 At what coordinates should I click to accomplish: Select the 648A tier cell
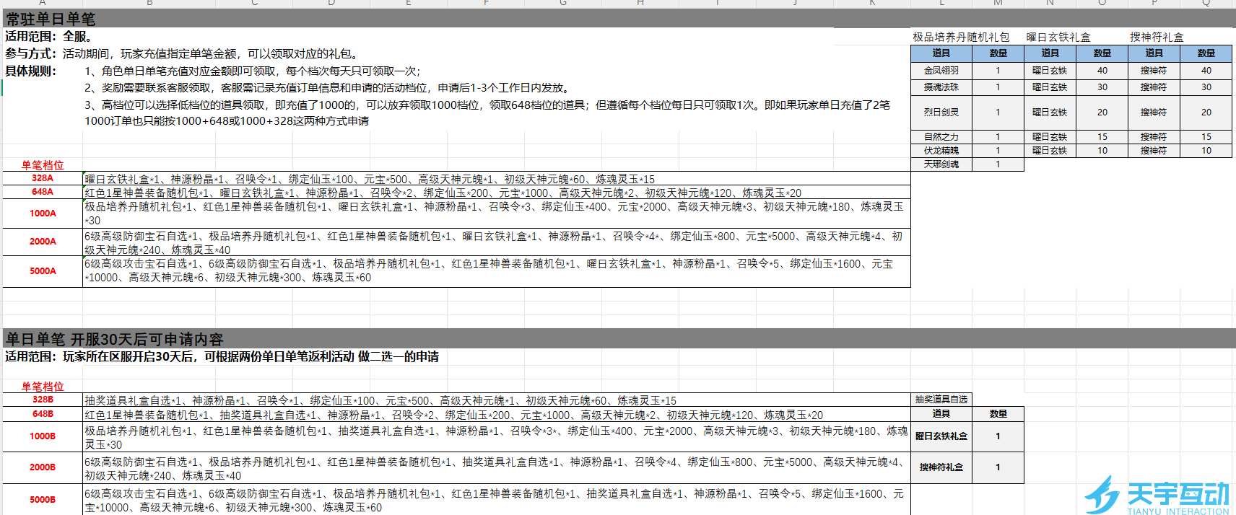tap(43, 192)
